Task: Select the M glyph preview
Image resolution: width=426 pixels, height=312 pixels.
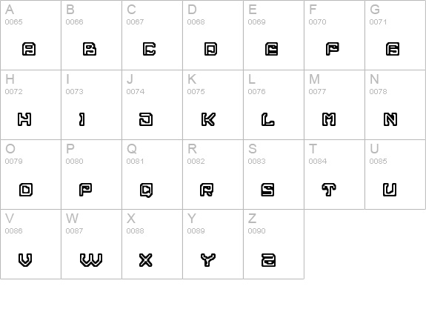Action: [329, 119]
